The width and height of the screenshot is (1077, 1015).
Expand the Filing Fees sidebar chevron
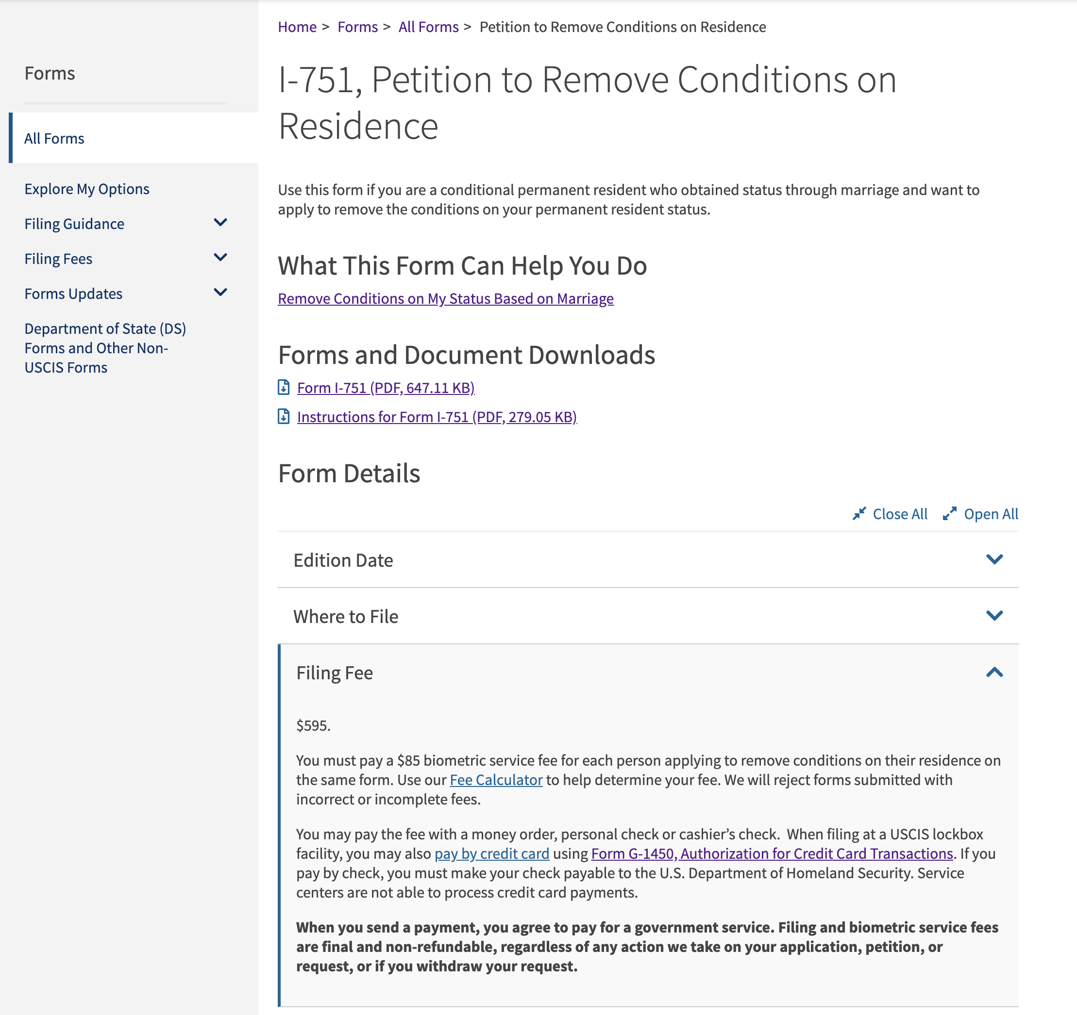[220, 258]
